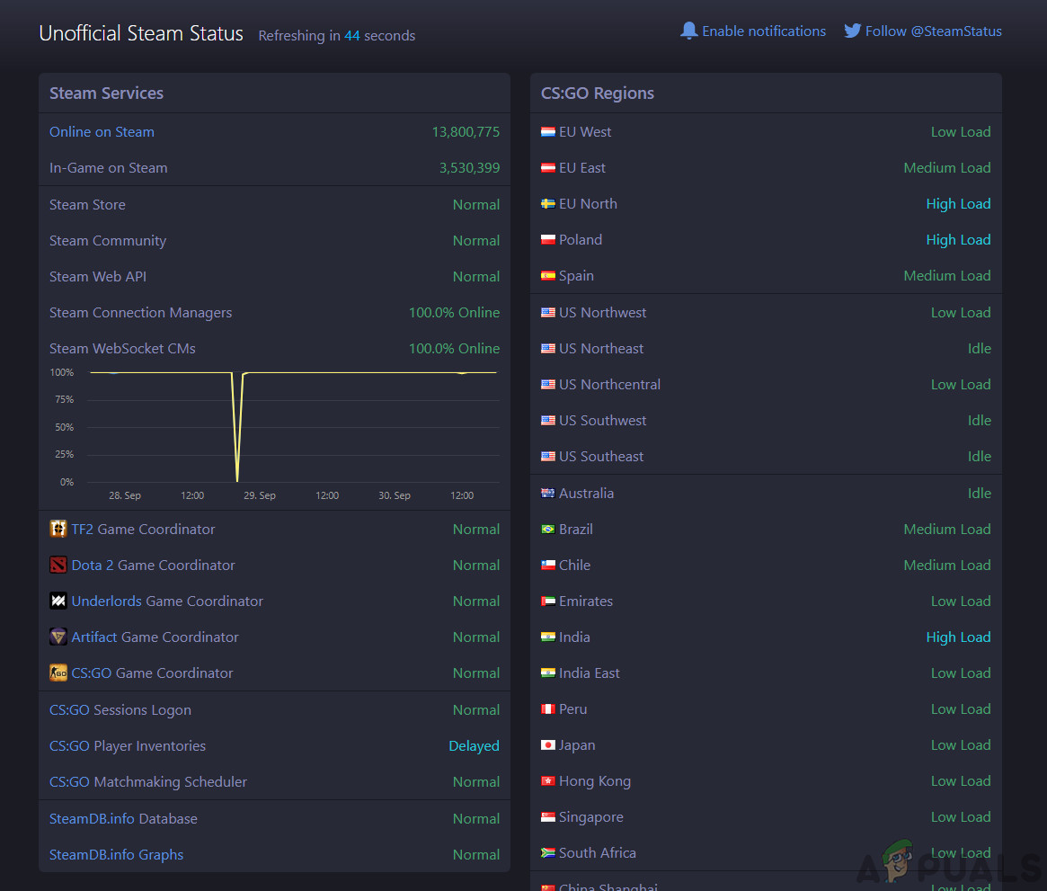The width and height of the screenshot is (1047, 891).
Task: Open Follow @SteamStatus link
Action: (933, 31)
